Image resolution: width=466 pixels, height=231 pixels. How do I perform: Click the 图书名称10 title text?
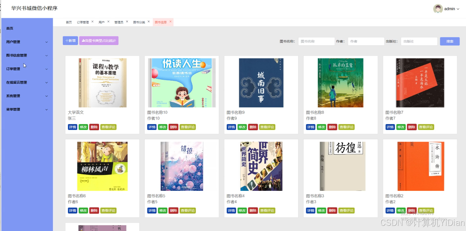pyautogui.click(x=157, y=112)
